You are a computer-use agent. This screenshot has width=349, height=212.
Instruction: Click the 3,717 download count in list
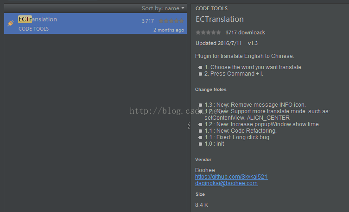click(x=148, y=21)
